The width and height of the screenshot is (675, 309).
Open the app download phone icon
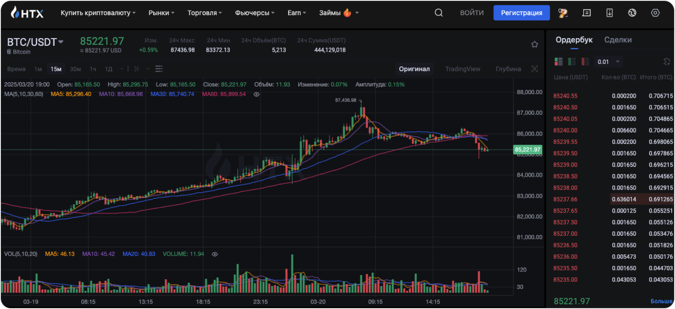609,13
